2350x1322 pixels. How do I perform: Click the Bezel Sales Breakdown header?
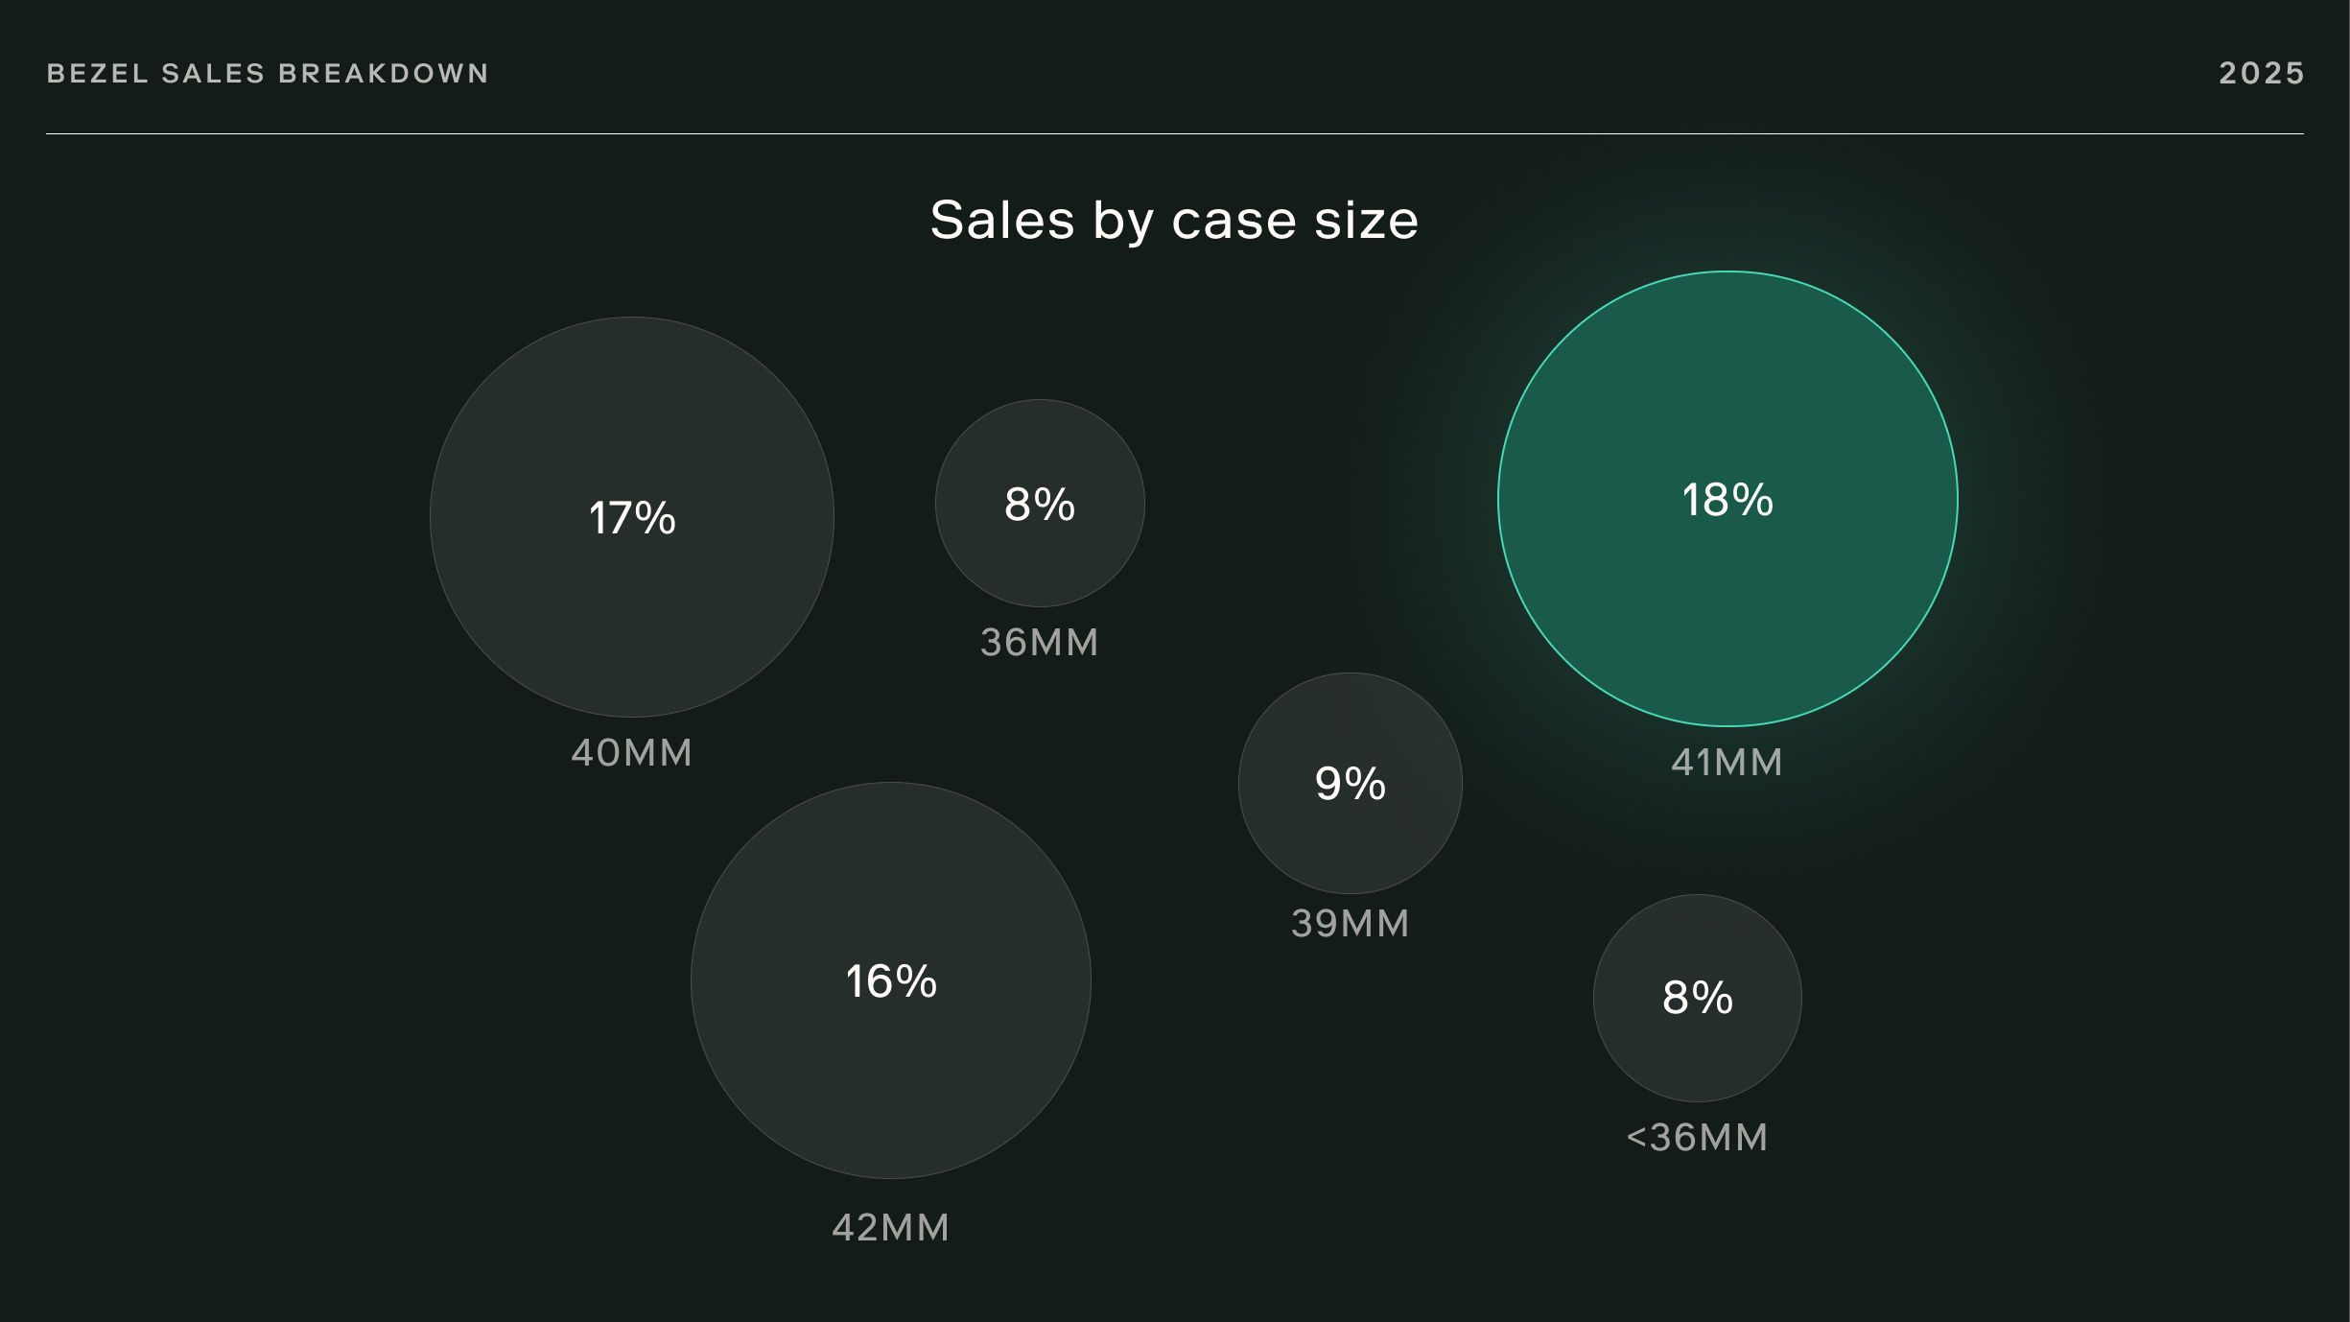coord(268,74)
